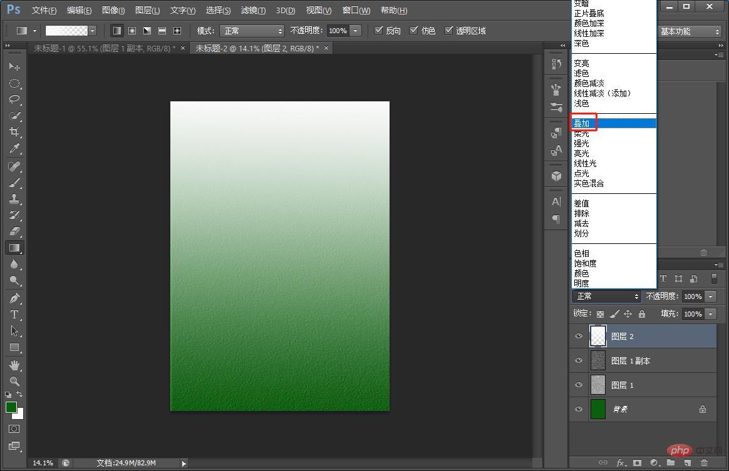Select the Eyedropper tool
The width and height of the screenshot is (729, 471).
pyautogui.click(x=14, y=148)
